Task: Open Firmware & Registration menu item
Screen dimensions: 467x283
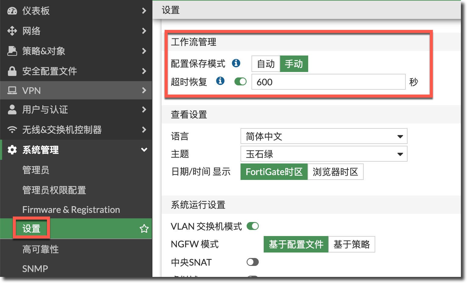Action: coord(71,210)
